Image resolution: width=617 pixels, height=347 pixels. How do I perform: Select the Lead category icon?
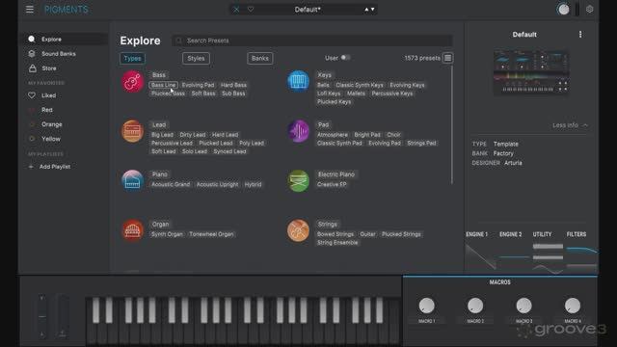click(132, 131)
